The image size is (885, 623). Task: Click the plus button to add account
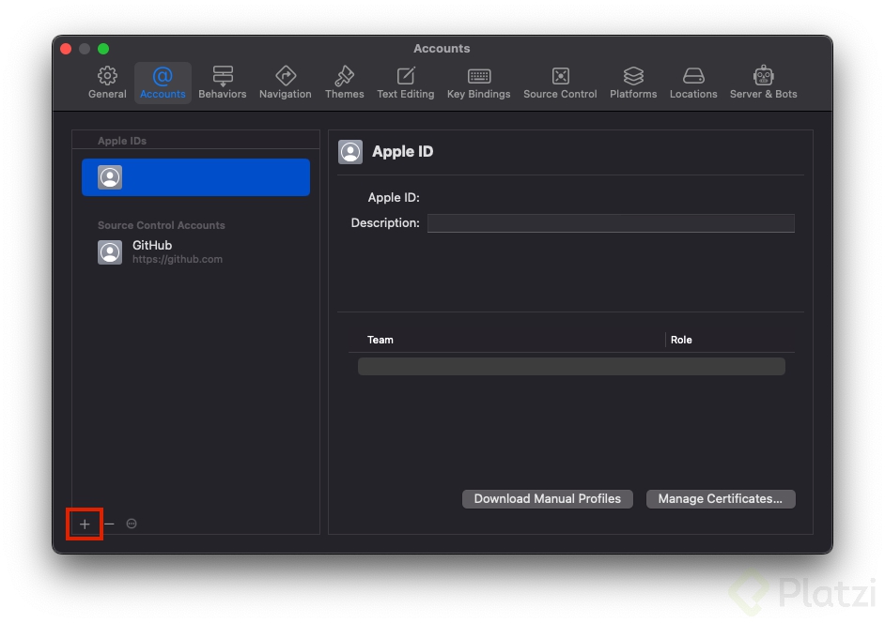[x=85, y=524]
